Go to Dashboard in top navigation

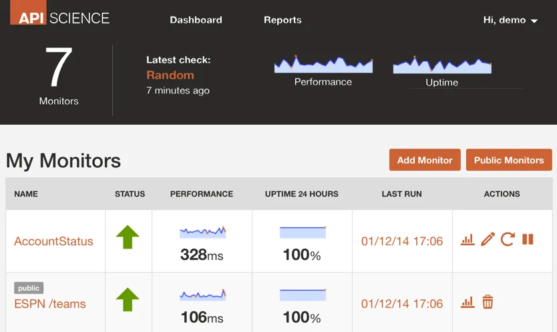(196, 20)
